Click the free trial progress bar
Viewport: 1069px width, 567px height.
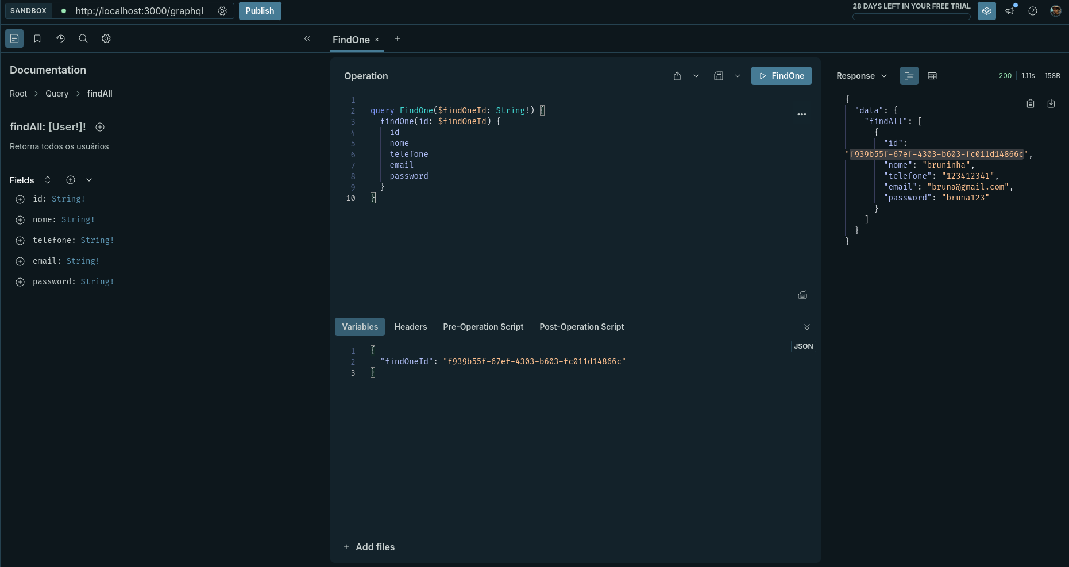(x=912, y=17)
